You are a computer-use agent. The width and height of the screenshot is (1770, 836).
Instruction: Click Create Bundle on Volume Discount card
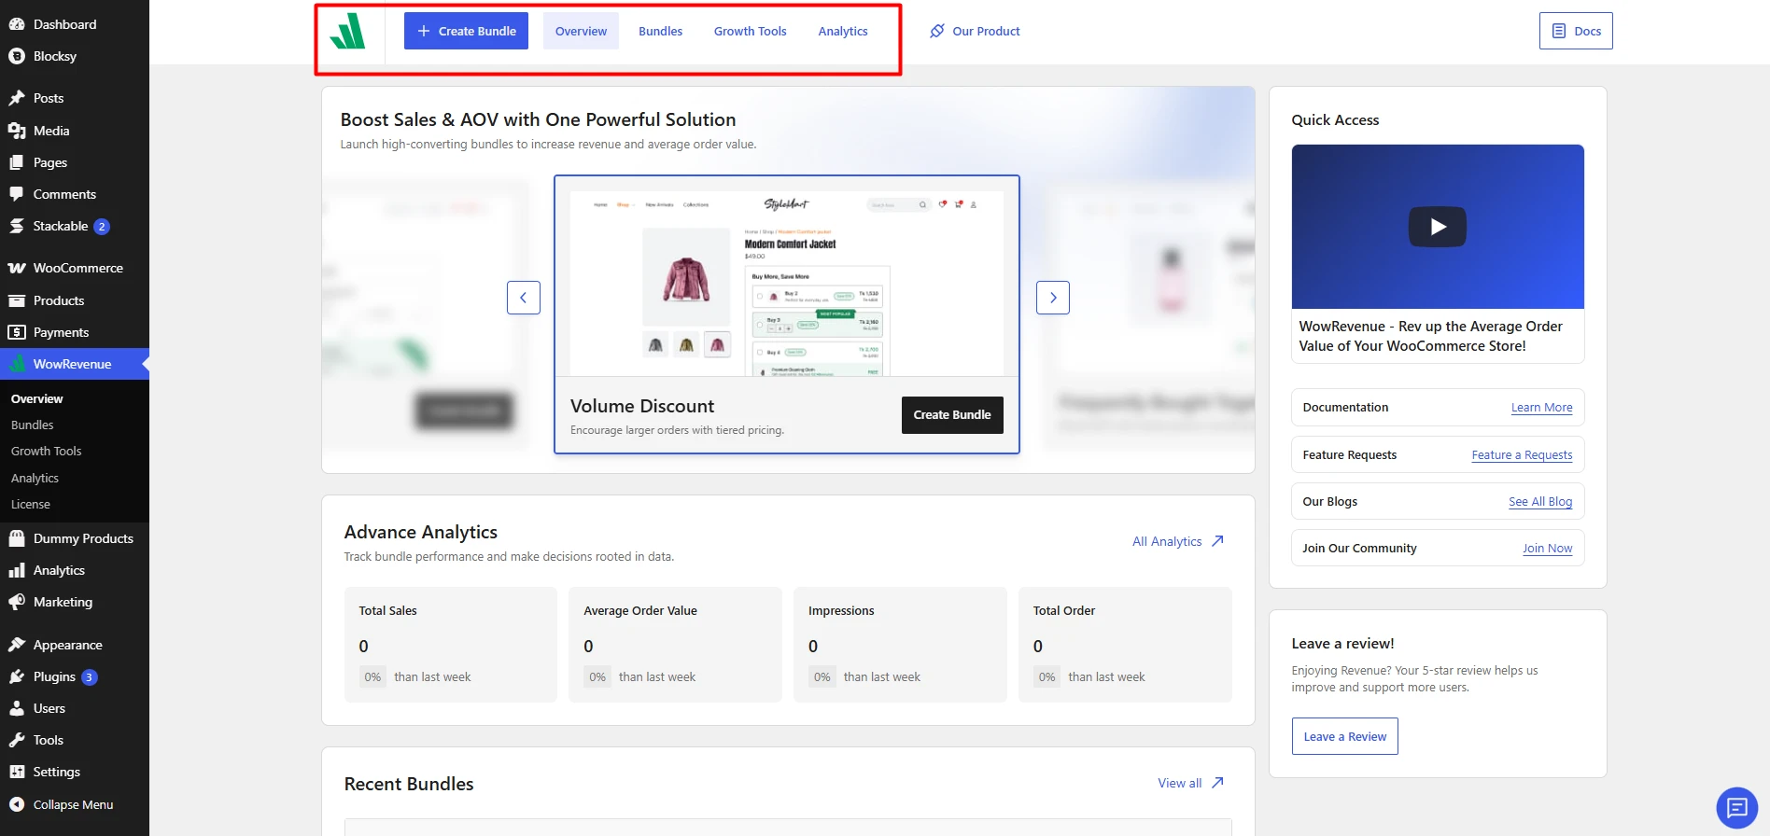tap(952, 415)
